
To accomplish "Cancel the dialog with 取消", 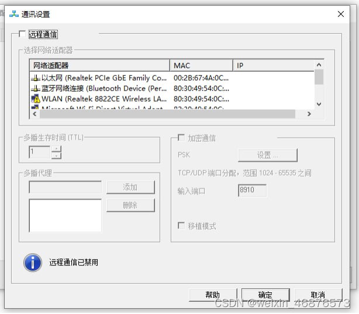I will (x=317, y=295).
